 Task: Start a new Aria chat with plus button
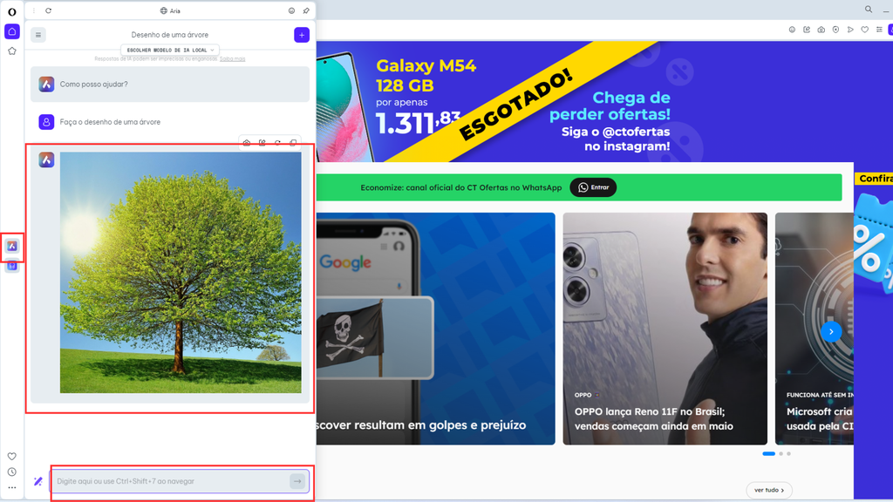[x=302, y=35]
